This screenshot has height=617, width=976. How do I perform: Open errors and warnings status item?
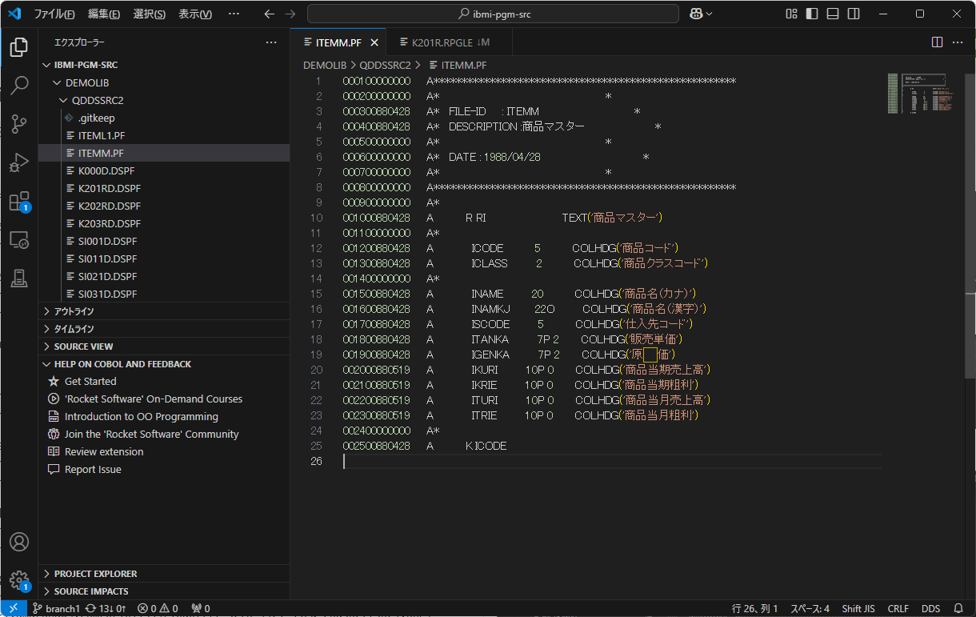158,608
